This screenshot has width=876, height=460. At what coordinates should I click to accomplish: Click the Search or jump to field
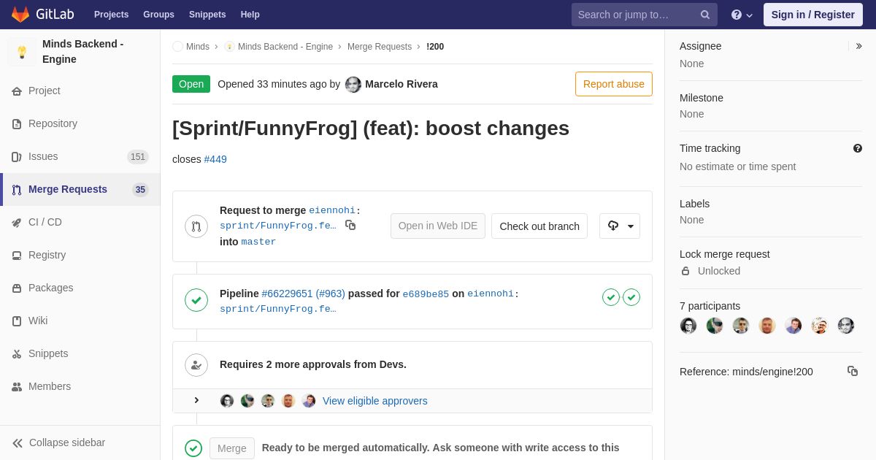point(635,15)
